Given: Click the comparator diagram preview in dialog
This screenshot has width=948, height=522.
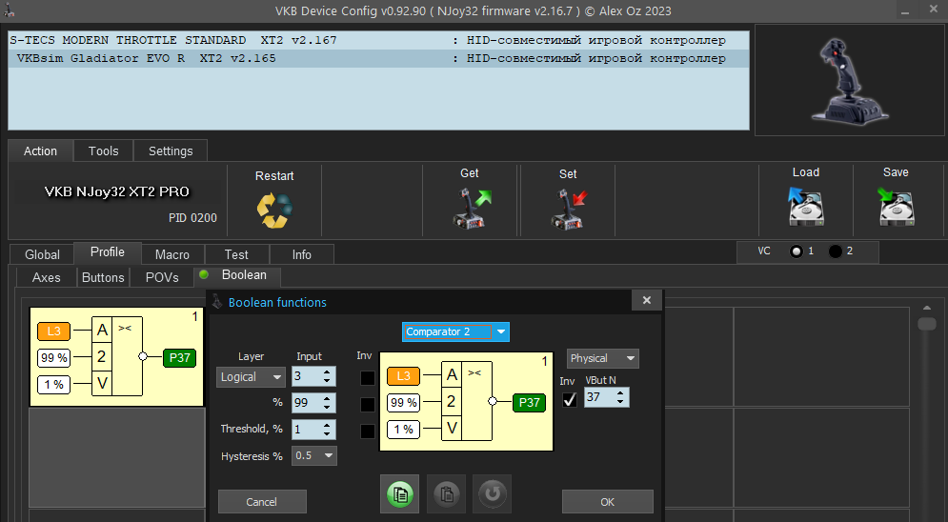Looking at the screenshot, I should [466, 402].
